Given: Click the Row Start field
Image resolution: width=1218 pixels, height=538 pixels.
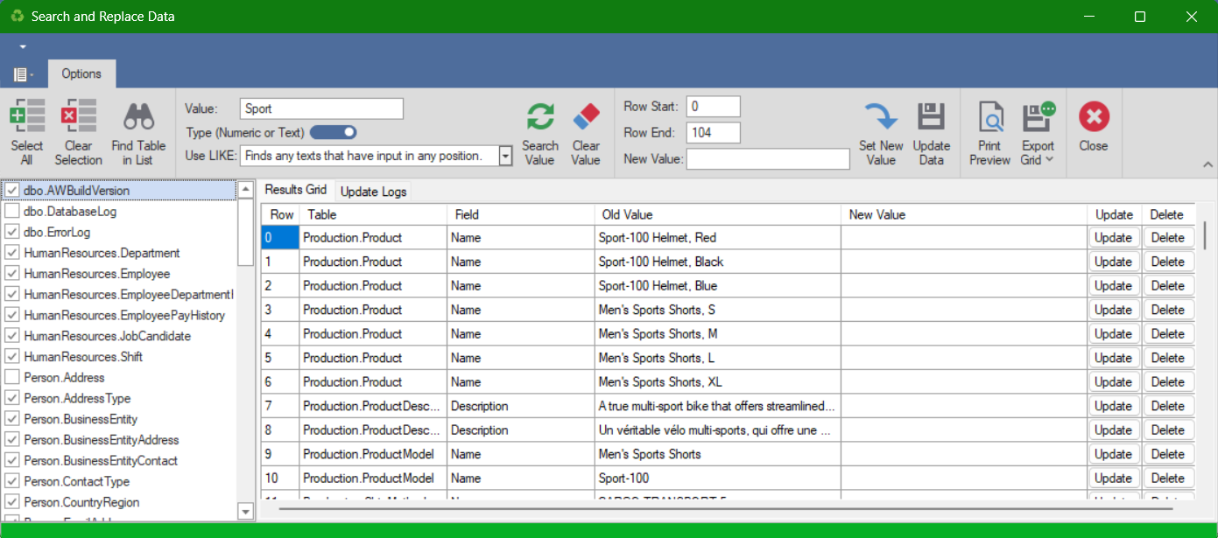Looking at the screenshot, I should point(714,107).
